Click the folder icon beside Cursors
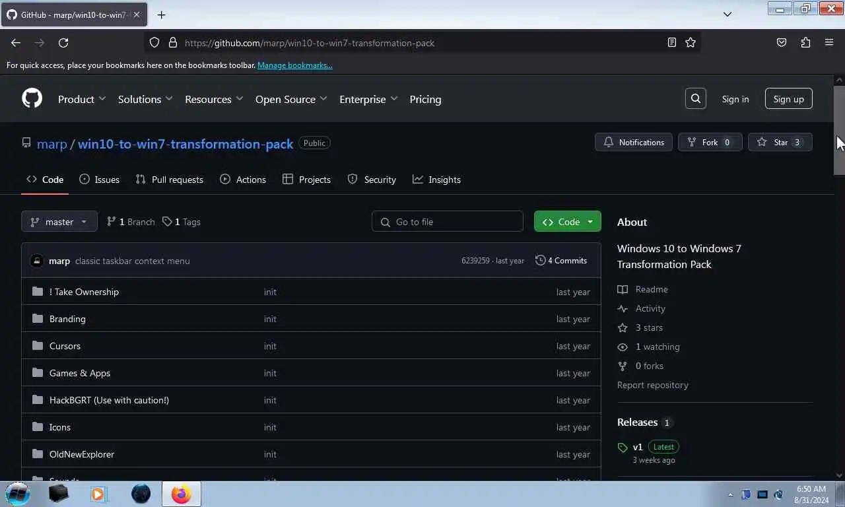Viewport: 845px width, 507px height. [38, 346]
